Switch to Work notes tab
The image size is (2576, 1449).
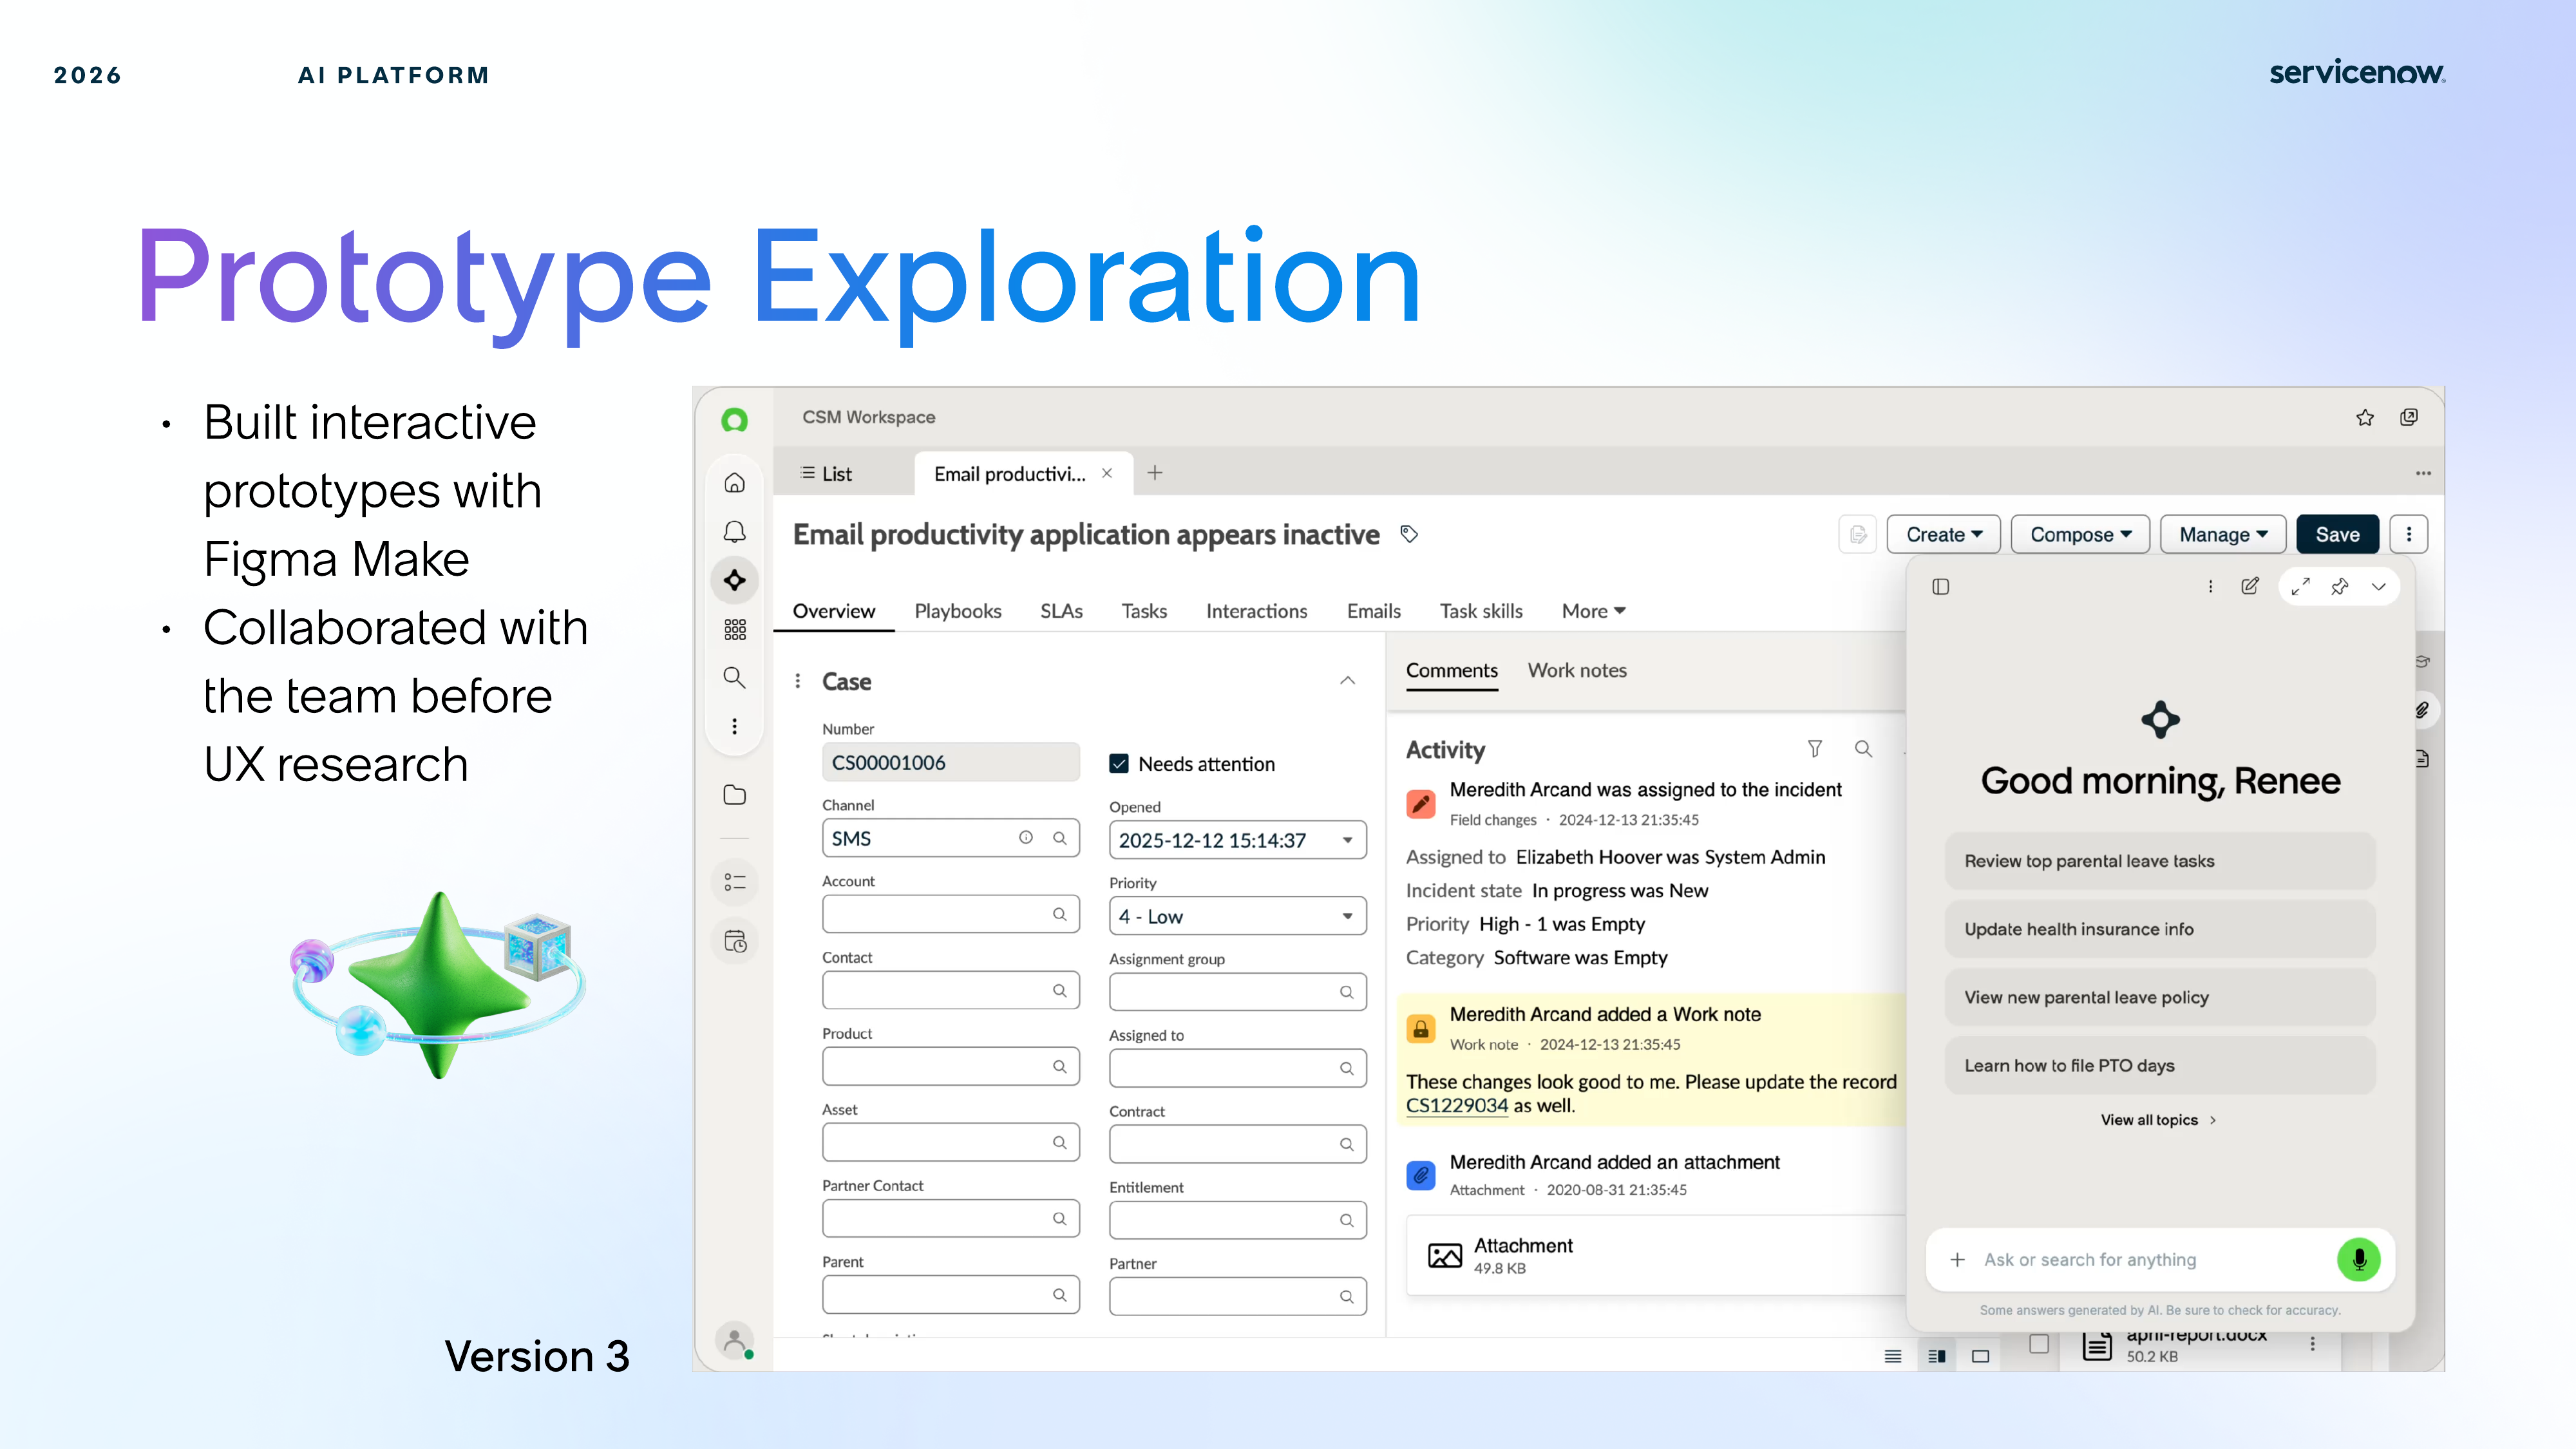click(1576, 670)
